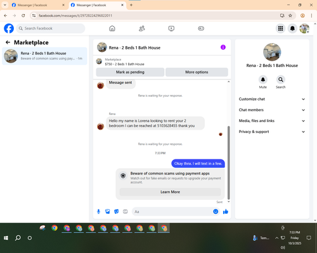Open Windows notification center icon
The height and width of the screenshot is (253, 317).
[x=309, y=238]
